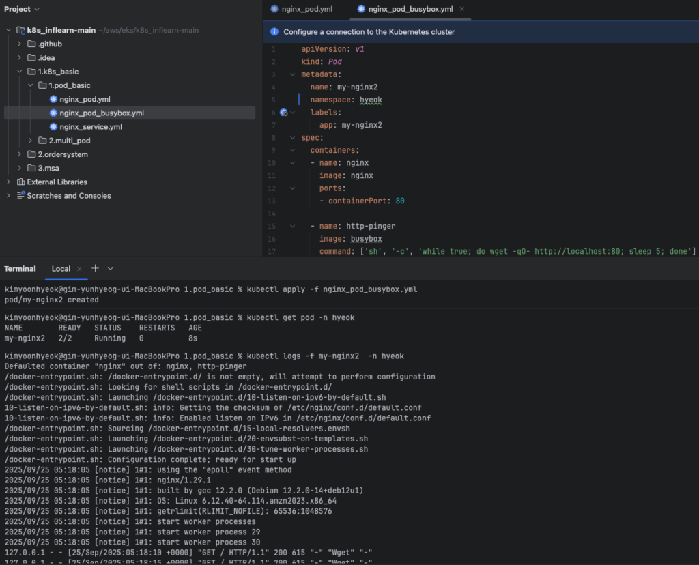Open the Project view dropdown
This screenshot has height=565, width=699.
[x=36, y=9]
